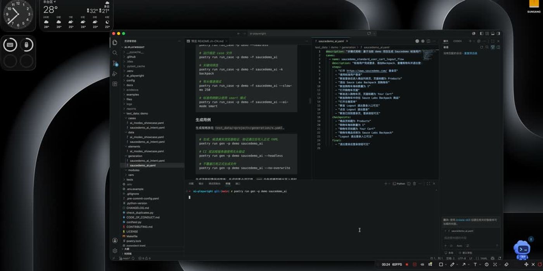This screenshot has width=543, height=271.
Task: Click the trash icon to kill terminal
Action: point(414,184)
